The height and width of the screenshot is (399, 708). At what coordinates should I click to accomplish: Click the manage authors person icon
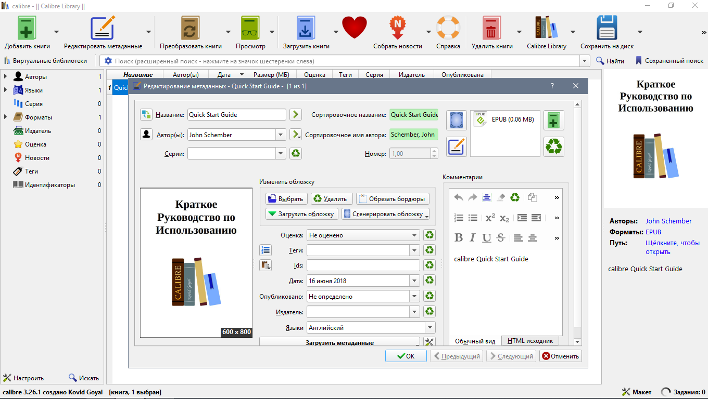tap(146, 135)
